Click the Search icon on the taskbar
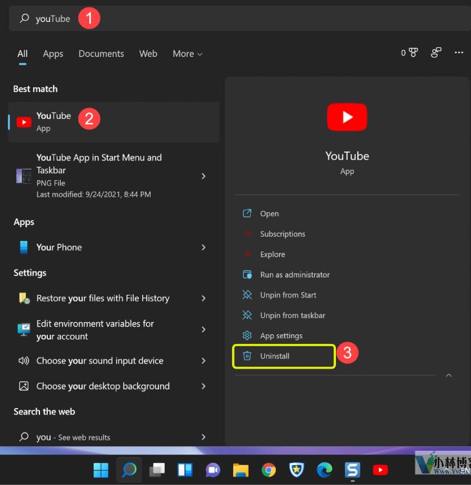Viewport: 471px width, 485px height. coord(129,470)
